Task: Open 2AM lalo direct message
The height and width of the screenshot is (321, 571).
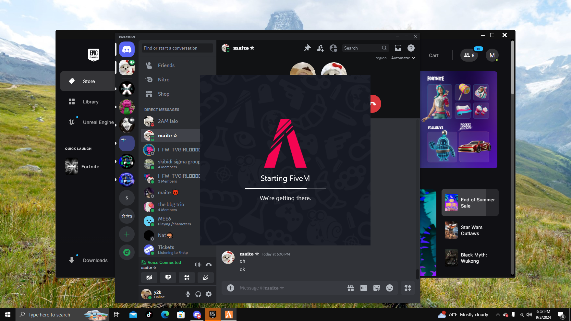Action: tap(171, 121)
